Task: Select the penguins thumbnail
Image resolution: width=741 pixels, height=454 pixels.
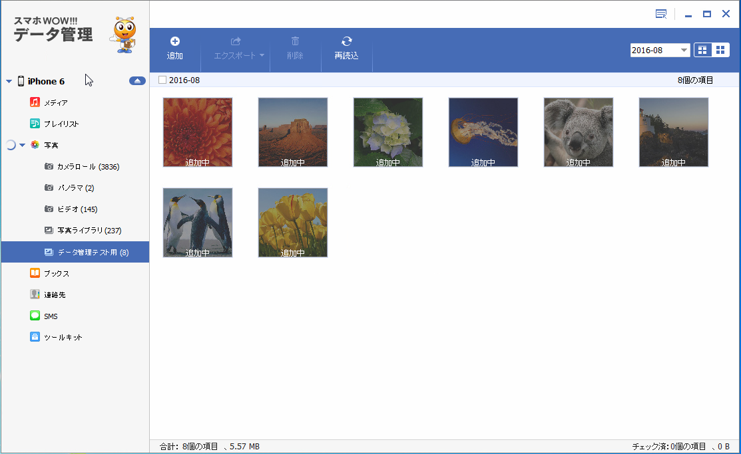Action: [x=198, y=223]
